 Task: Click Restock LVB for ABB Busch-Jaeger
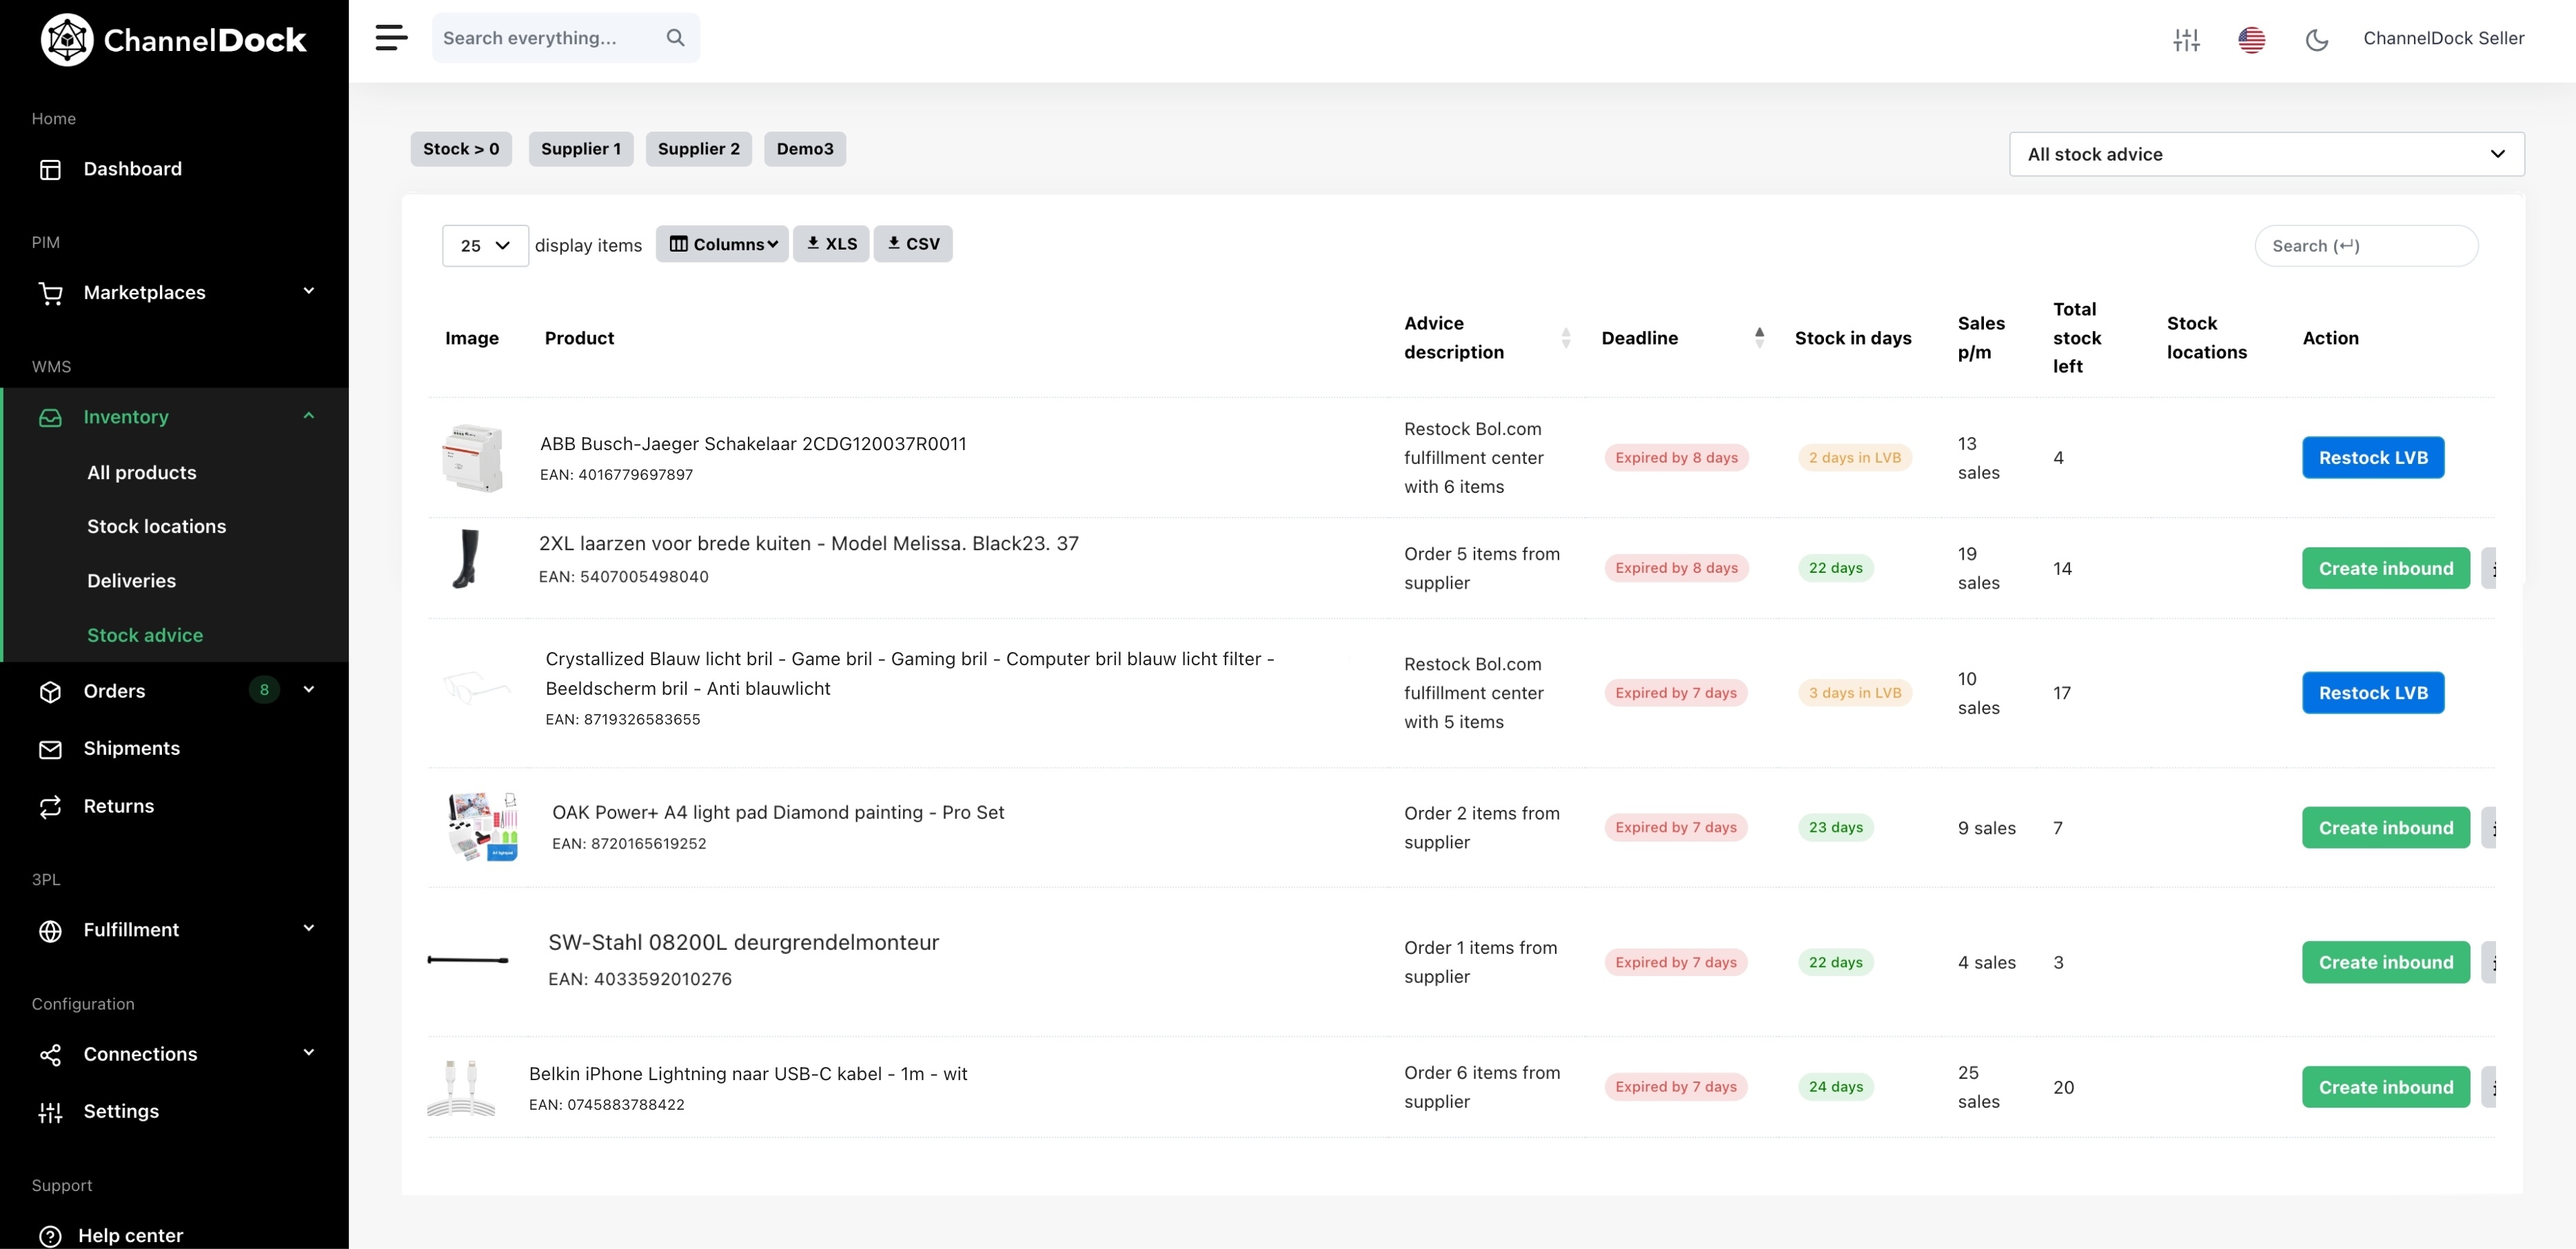pos(2373,457)
